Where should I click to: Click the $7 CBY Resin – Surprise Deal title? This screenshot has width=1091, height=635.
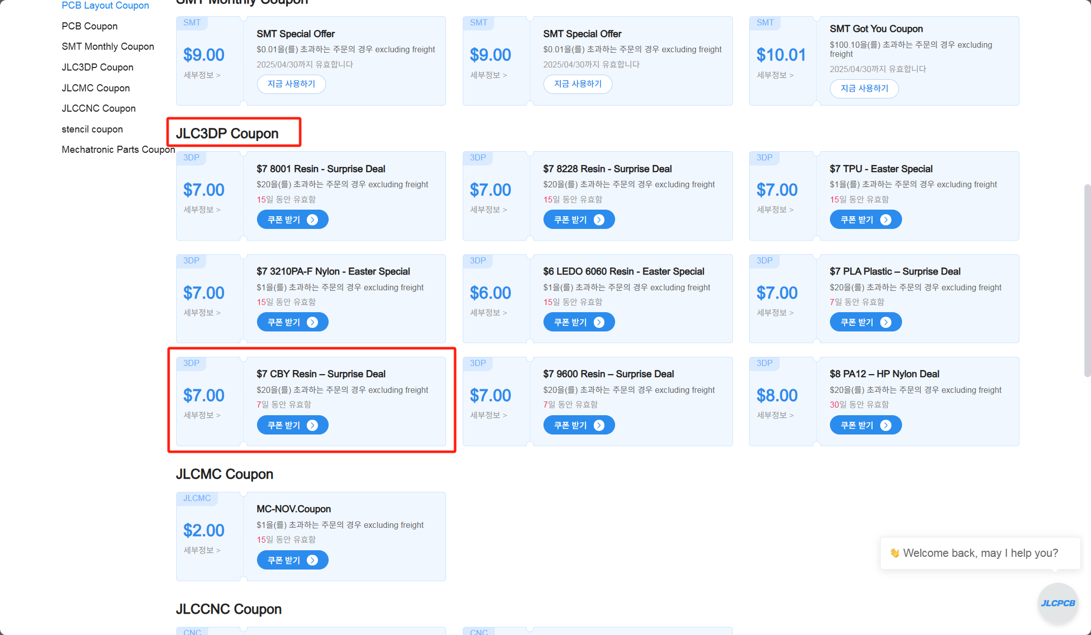(x=321, y=374)
